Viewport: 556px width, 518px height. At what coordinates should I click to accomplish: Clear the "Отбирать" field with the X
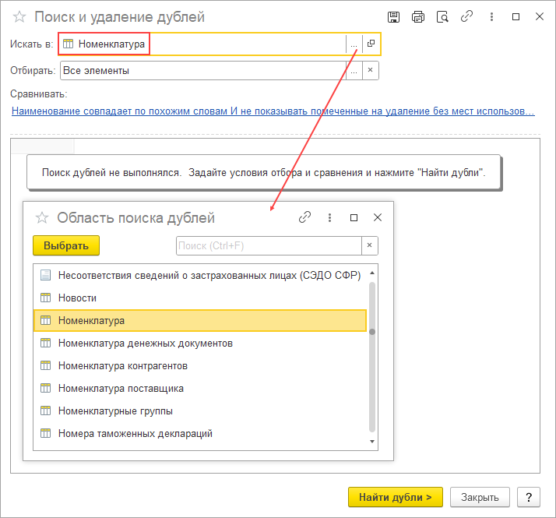click(x=370, y=70)
